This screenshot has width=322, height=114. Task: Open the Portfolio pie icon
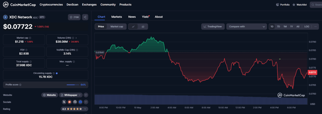(x=278, y=4)
